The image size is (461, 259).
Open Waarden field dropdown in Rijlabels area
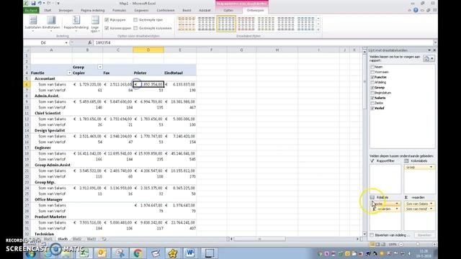[397, 209]
